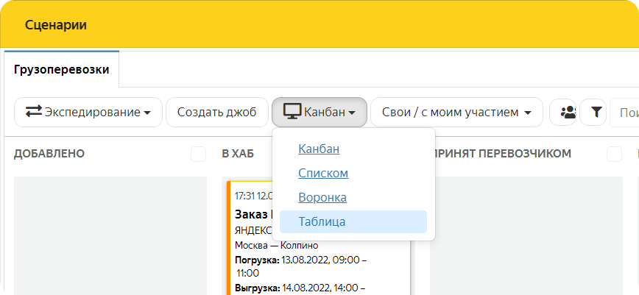Select Канбан in the open view menu
This screenshot has width=639, height=295.
319,149
